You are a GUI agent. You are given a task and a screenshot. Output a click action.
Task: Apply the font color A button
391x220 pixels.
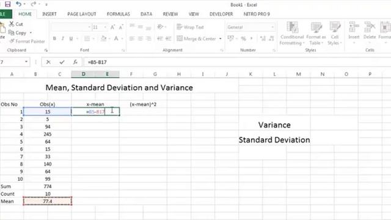(x=116, y=38)
